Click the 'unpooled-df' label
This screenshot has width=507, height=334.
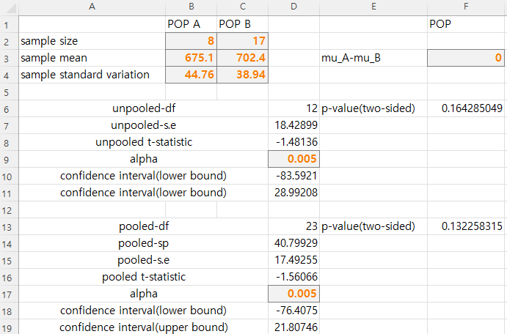(144, 108)
